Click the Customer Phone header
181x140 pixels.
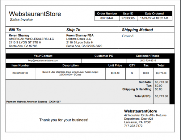(x=148, y=56)
